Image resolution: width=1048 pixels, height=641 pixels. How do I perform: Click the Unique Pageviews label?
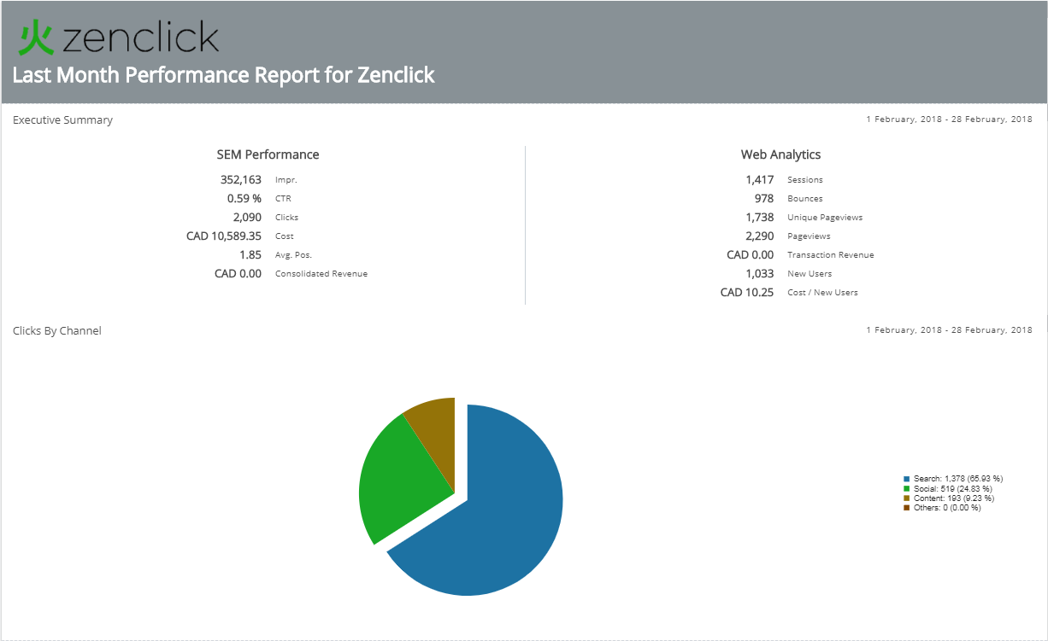(x=825, y=218)
